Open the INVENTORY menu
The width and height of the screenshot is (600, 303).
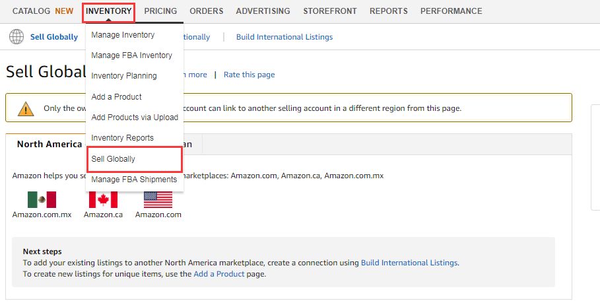109,11
